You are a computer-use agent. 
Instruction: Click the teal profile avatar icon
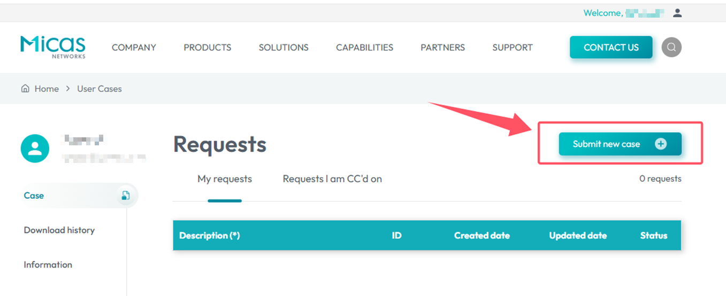(x=35, y=149)
